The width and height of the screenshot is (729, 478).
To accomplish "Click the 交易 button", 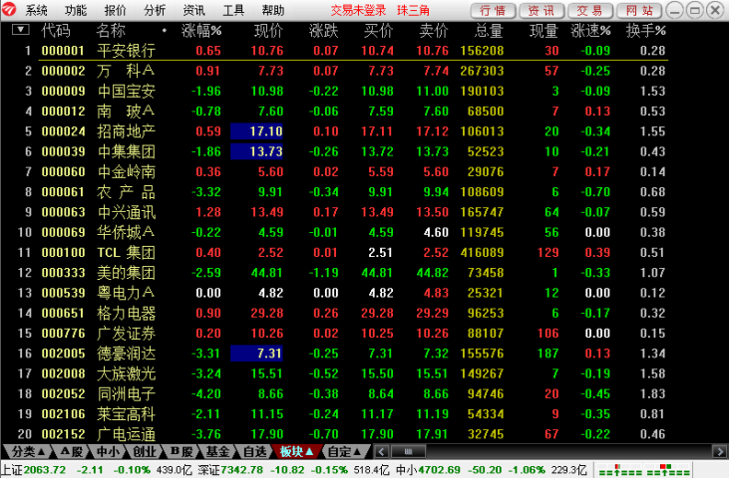I will tap(589, 10).
